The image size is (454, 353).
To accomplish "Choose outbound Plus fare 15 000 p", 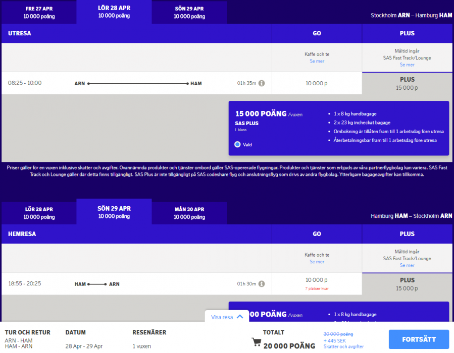I will pyautogui.click(x=407, y=83).
